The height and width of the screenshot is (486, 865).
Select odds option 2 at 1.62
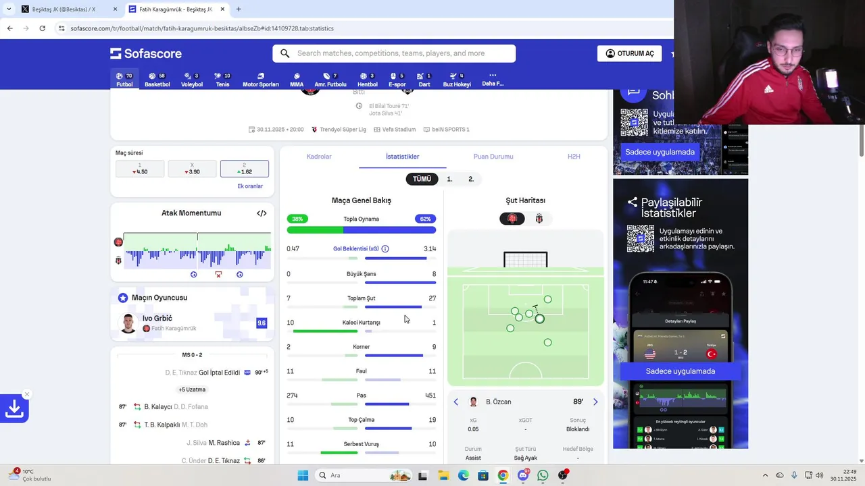245,169
